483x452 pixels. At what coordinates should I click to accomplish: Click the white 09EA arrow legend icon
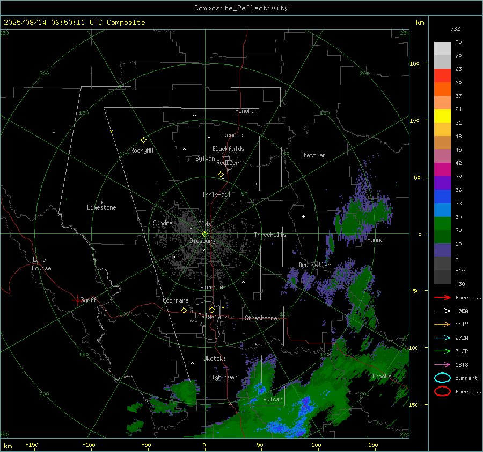point(442,311)
